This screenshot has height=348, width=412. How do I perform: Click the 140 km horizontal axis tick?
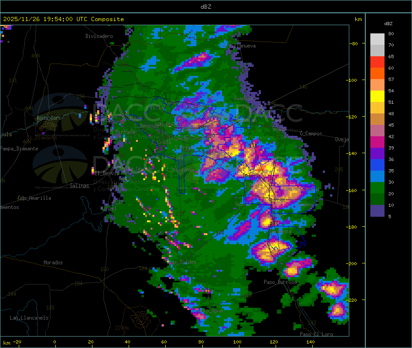click(x=310, y=342)
